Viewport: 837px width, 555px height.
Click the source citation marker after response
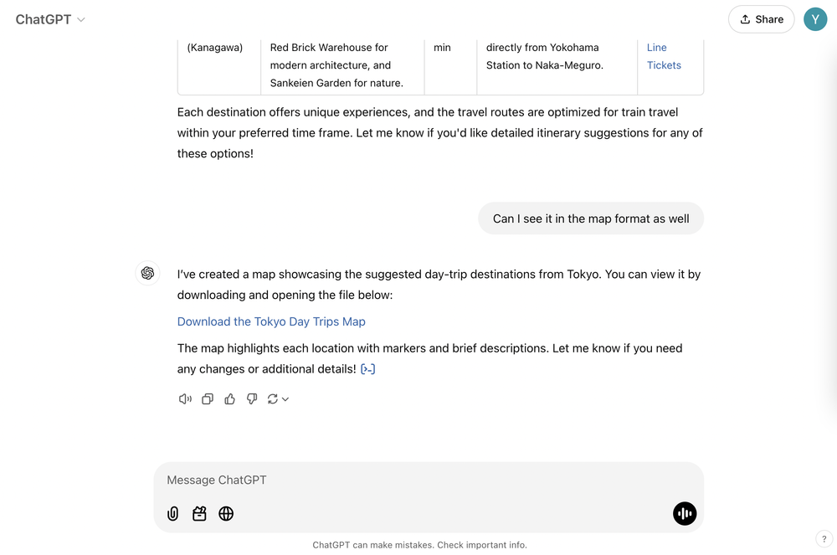pos(367,368)
